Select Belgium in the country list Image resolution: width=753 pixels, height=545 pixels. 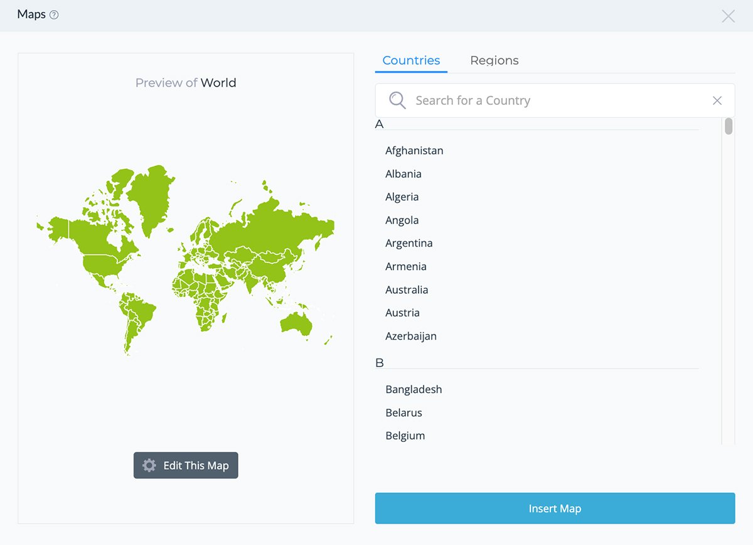[x=405, y=435]
